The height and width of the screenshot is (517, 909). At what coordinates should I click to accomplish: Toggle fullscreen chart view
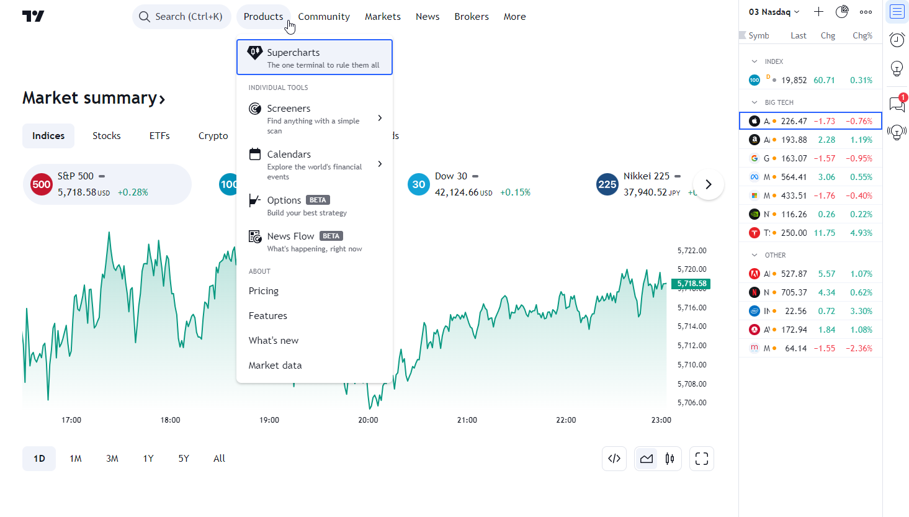[x=701, y=458]
